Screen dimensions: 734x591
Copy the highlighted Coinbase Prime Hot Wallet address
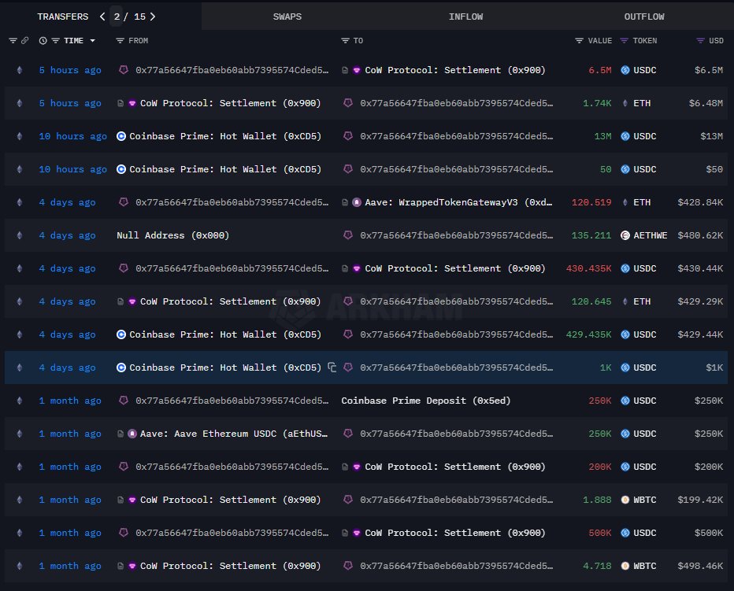332,368
